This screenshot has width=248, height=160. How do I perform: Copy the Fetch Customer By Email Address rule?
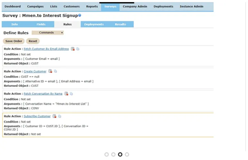(78, 49)
